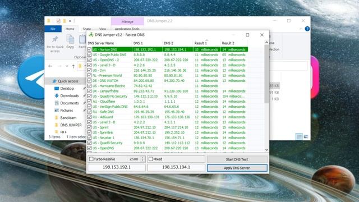Uncheck the US - OpenDNS - 2 checkbox
The image size is (359, 202).
[x=89, y=60]
